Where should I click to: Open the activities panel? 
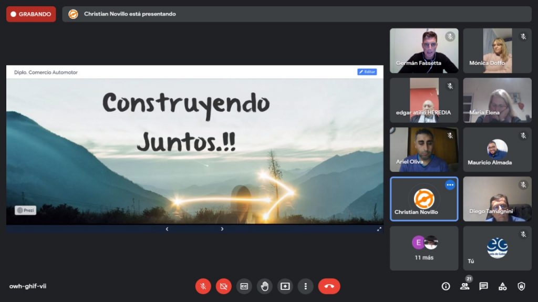(x=502, y=286)
